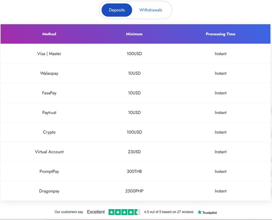This screenshot has height=220, width=272.
Task: Select the Visa | Master method row
Action: pyautogui.click(x=135, y=54)
